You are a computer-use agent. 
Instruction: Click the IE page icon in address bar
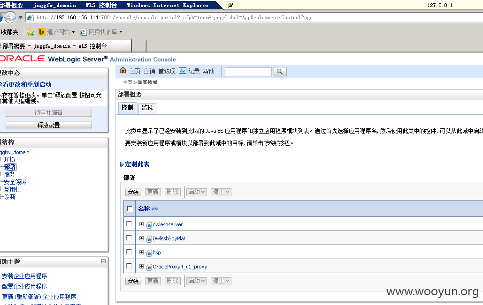pos(30,17)
